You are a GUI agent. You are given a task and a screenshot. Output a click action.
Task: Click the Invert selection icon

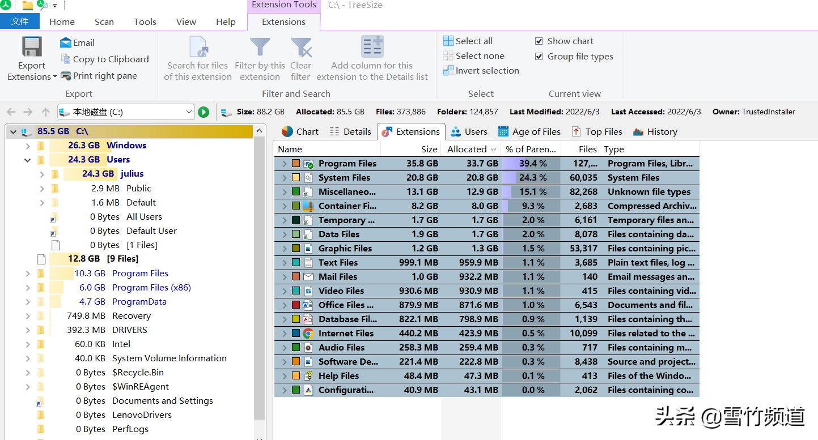(448, 70)
